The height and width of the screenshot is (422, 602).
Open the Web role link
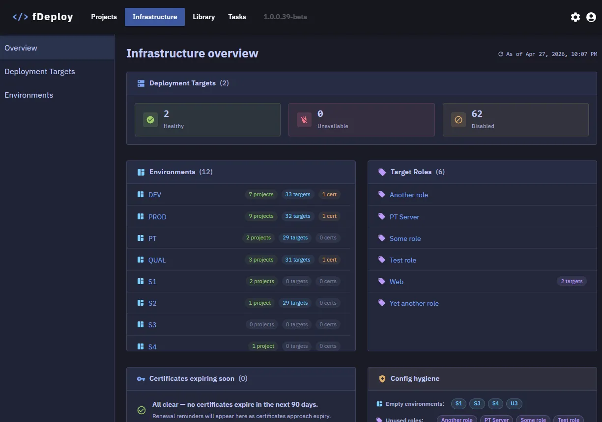pyautogui.click(x=397, y=282)
